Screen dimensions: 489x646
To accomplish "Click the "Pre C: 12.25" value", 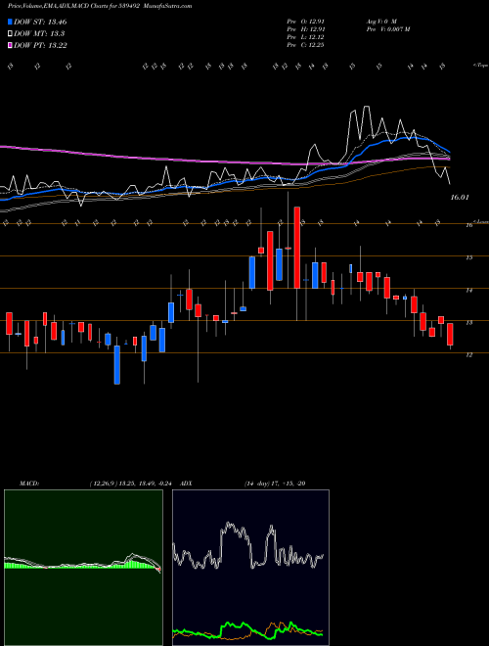I will coord(306,44).
